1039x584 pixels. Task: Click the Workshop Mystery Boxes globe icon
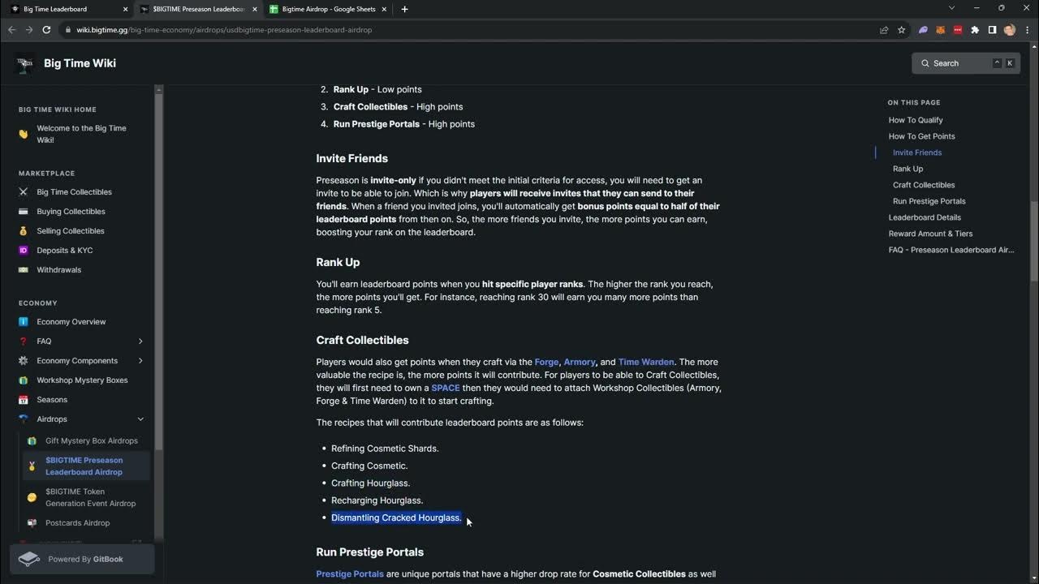click(24, 380)
